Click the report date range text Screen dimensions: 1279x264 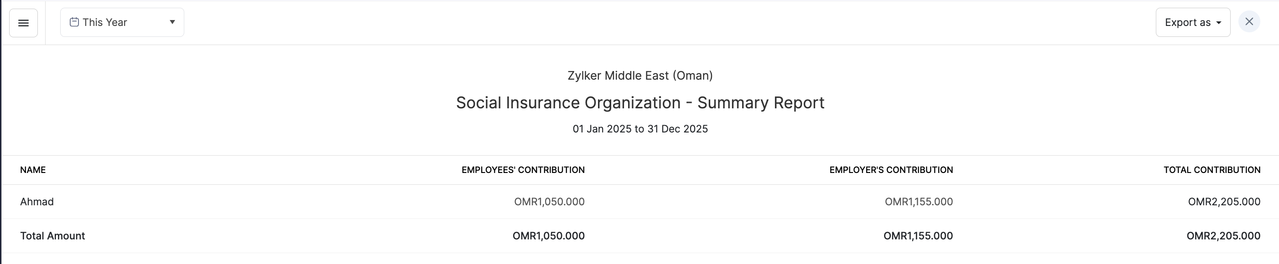(x=640, y=129)
